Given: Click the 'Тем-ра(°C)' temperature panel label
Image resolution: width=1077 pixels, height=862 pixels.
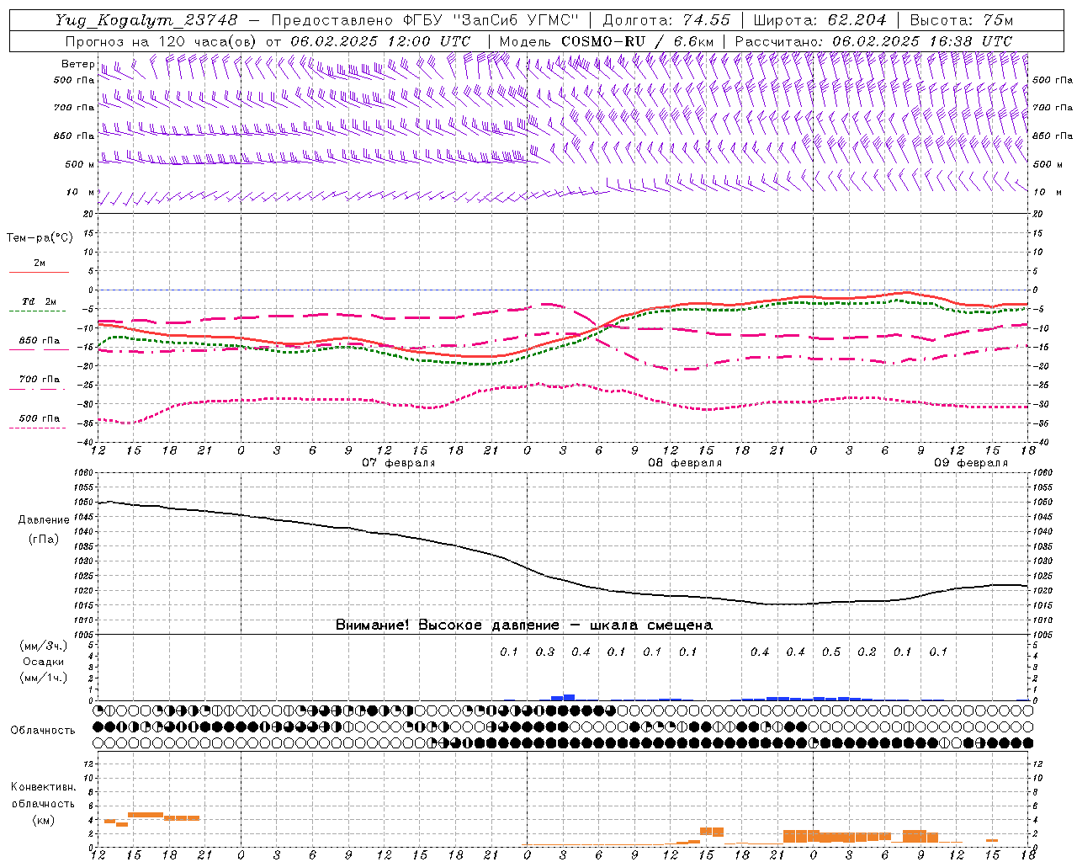Looking at the screenshot, I should click(x=40, y=238).
